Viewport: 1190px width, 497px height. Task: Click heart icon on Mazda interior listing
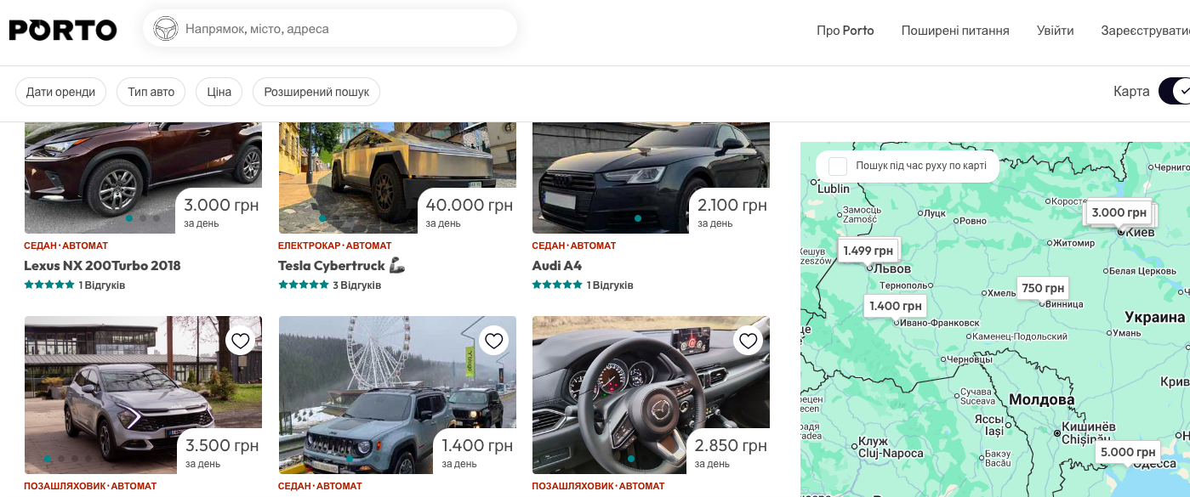coord(748,341)
